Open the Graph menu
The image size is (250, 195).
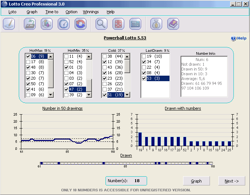tap(32, 12)
